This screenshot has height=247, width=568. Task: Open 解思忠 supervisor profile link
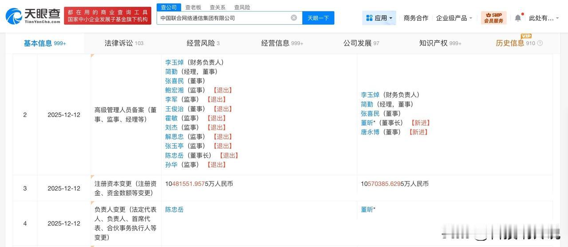(174, 137)
